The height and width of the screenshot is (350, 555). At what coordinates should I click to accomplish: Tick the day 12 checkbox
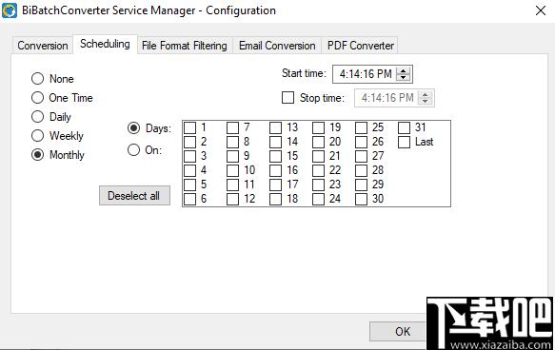(232, 199)
